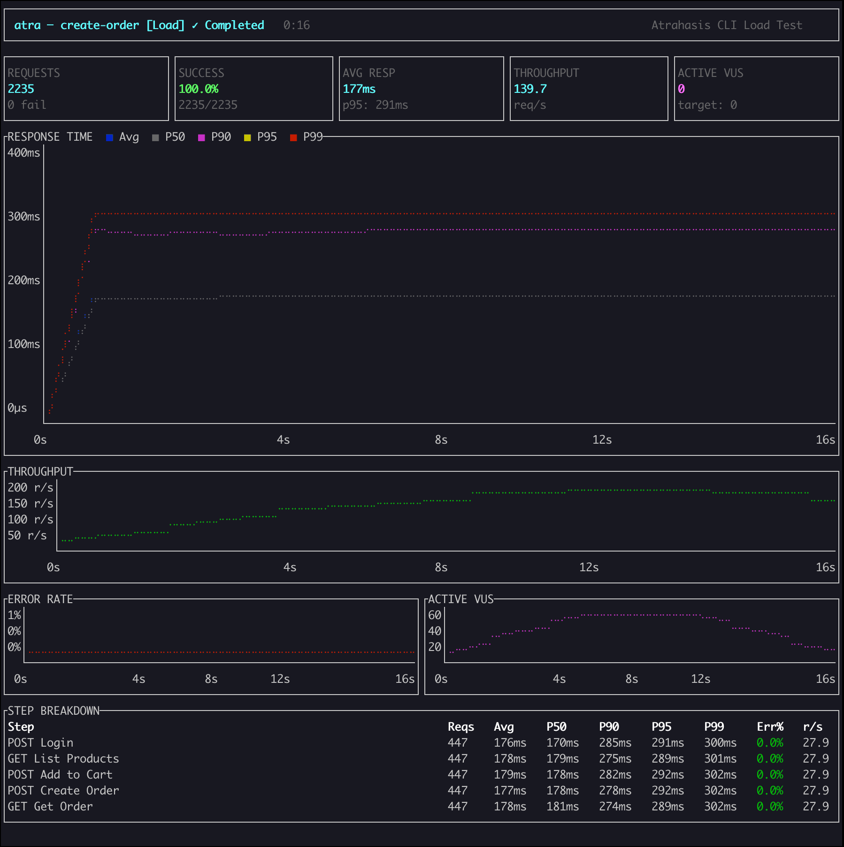Click the P95 column header in table

661,727
